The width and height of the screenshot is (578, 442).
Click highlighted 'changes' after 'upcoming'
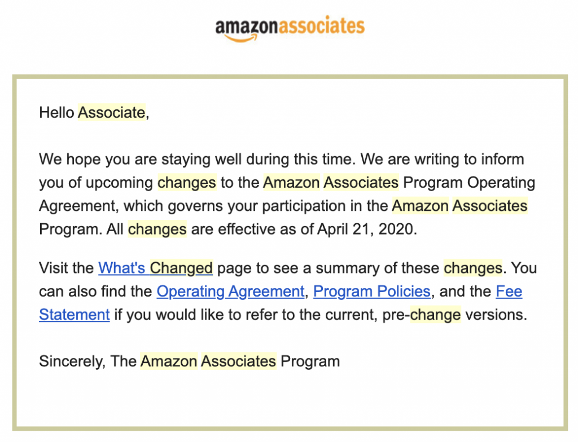pos(187,182)
